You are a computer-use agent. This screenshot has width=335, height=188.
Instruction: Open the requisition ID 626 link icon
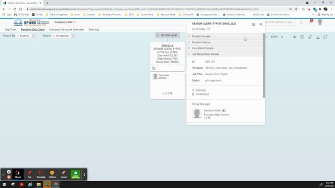pyautogui.click(x=213, y=62)
